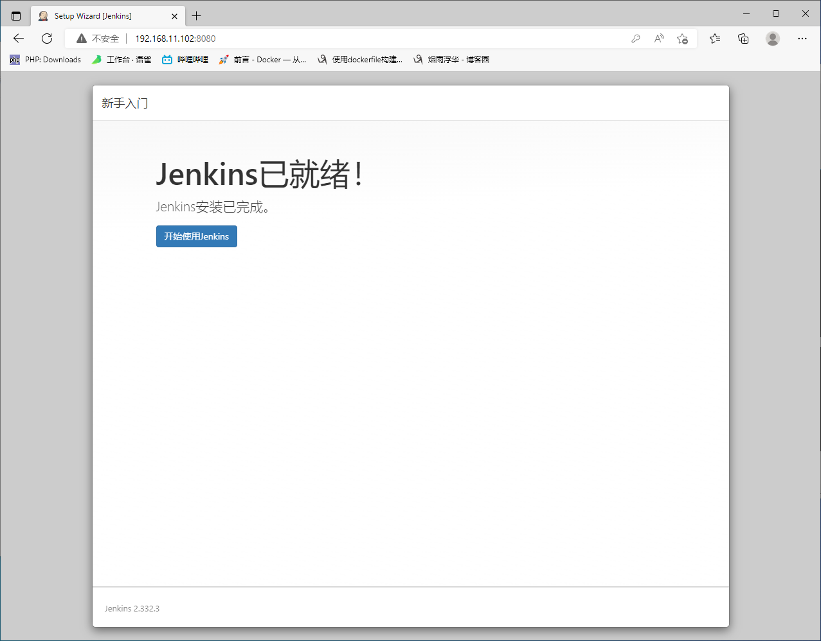Screen dimensions: 821x641
Task: Maximize the browser window
Action: pos(776,13)
